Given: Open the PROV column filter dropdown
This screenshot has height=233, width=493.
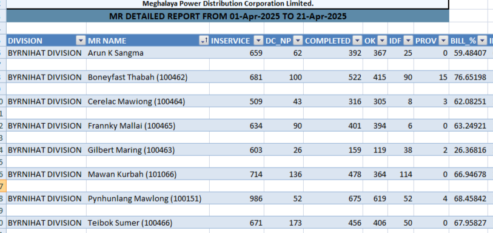Looking at the screenshot, I should [x=443, y=41].
